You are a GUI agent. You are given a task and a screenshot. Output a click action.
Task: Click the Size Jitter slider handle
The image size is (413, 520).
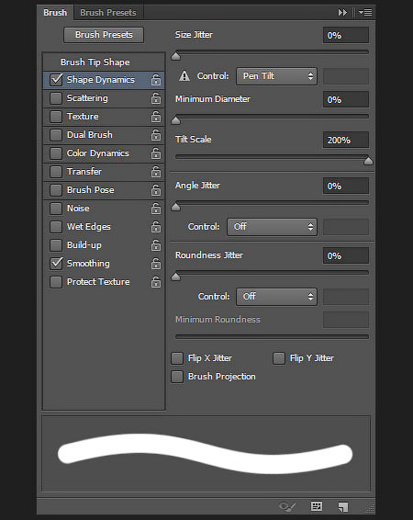175,56
